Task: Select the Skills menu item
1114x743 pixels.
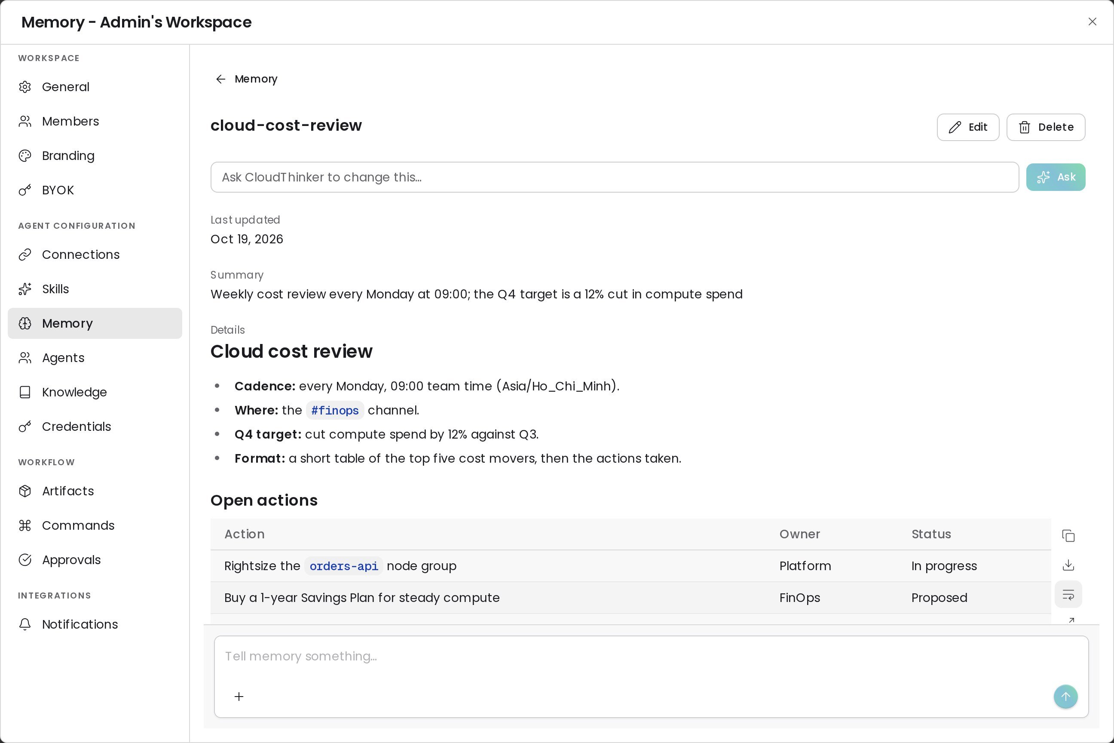Action: [95, 289]
